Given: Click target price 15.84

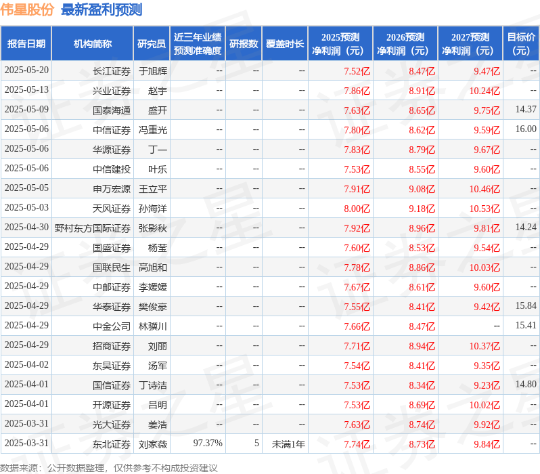Looking at the screenshot, I should [x=526, y=306].
